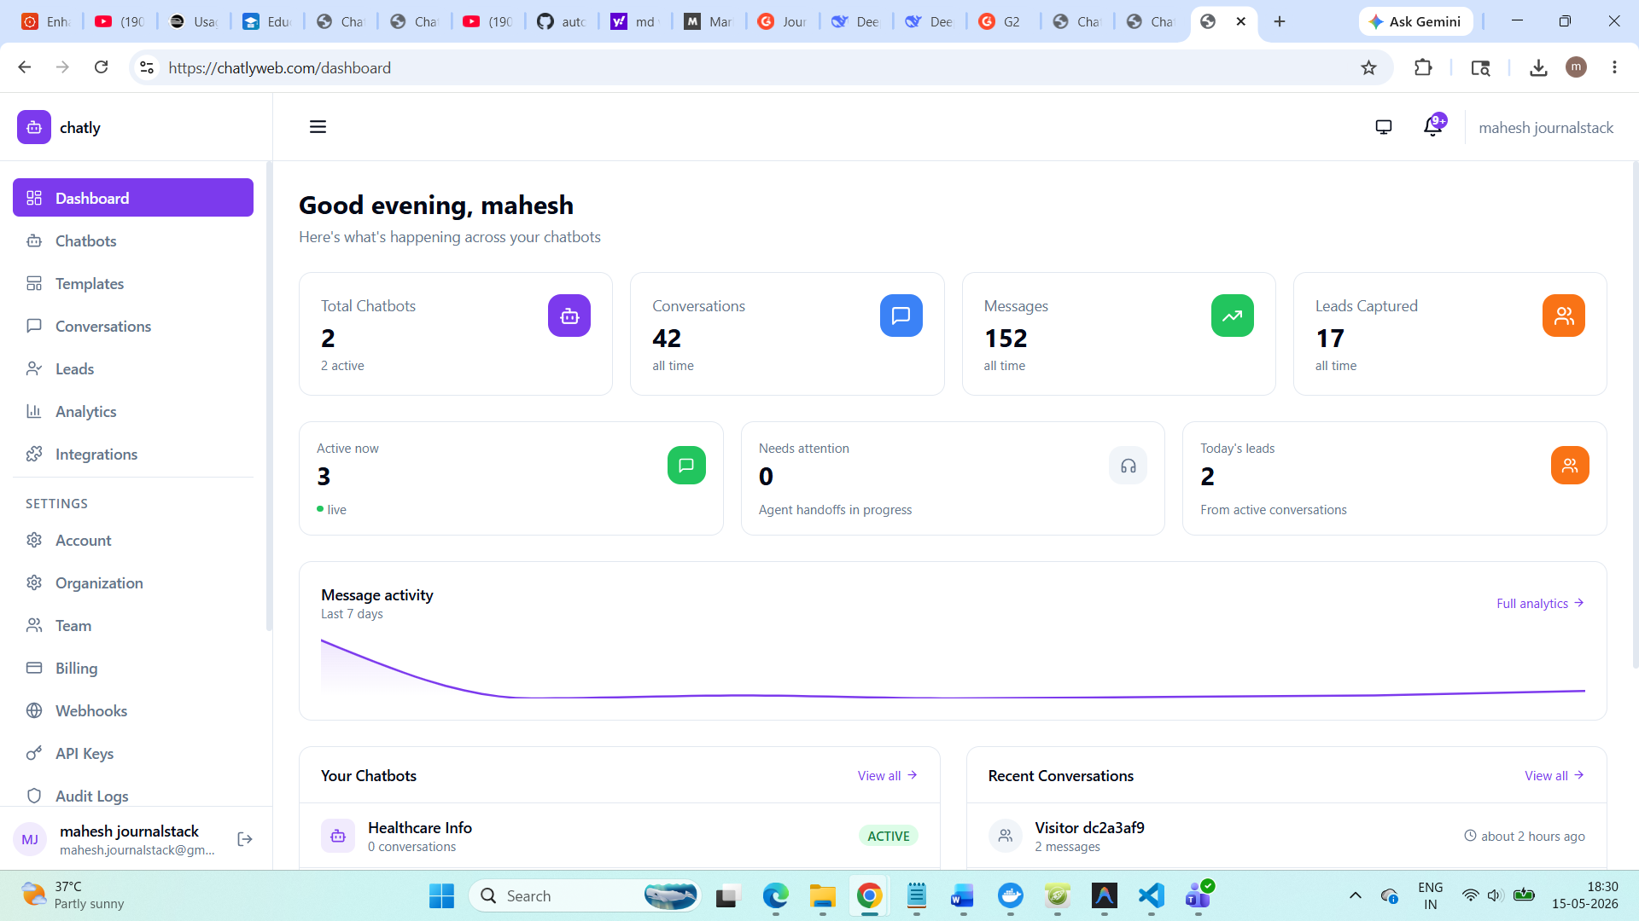
Task: Open the browser extensions puzzle icon
Action: click(1423, 67)
